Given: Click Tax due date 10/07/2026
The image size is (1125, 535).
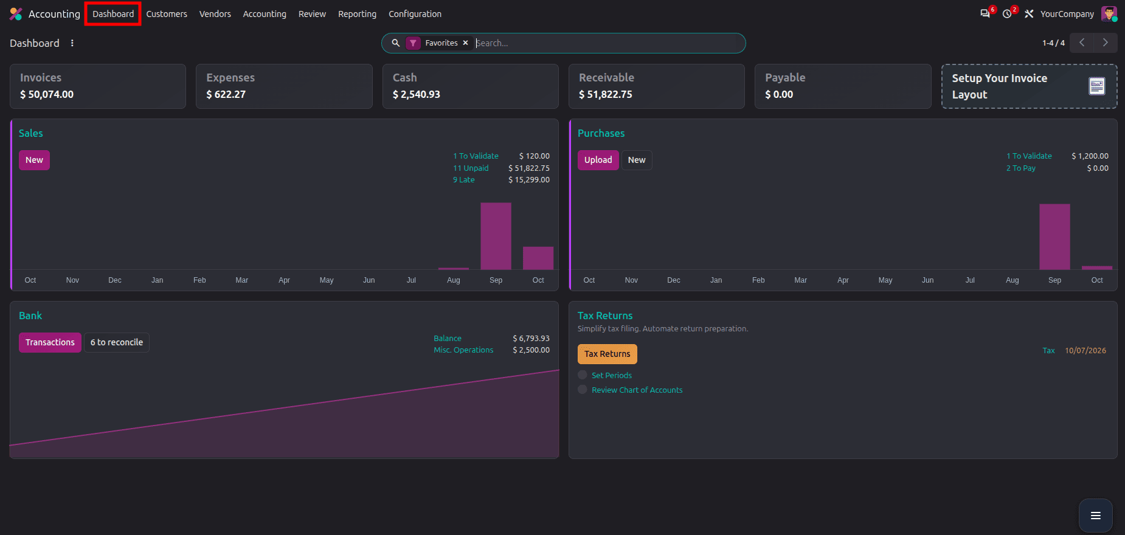Looking at the screenshot, I should pyautogui.click(x=1085, y=351).
